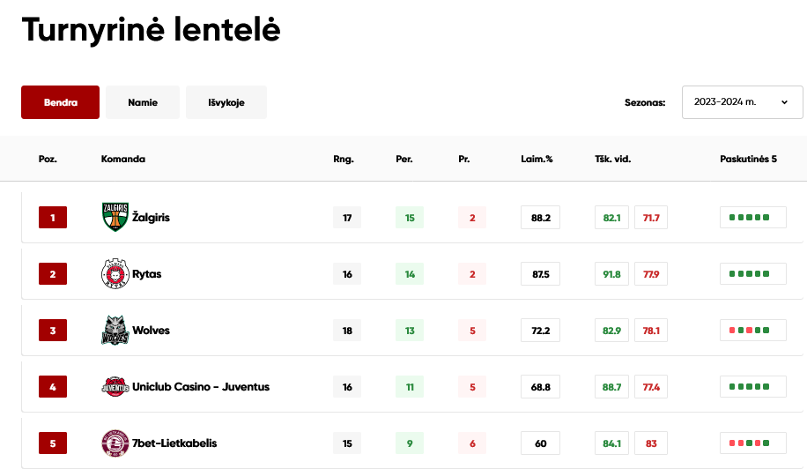Click 7bet-Lietkabelis last five results dots
This screenshot has width=807, height=469.
click(x=753, y=443)
